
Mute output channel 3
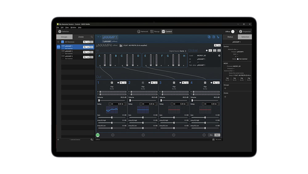[183, 83]
